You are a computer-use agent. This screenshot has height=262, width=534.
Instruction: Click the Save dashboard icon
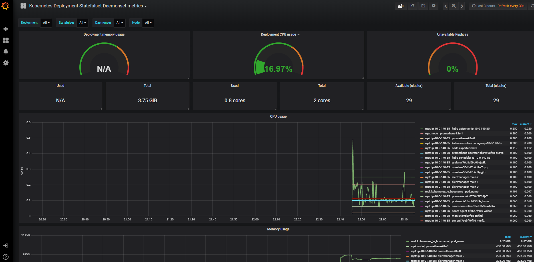point(423,6)
